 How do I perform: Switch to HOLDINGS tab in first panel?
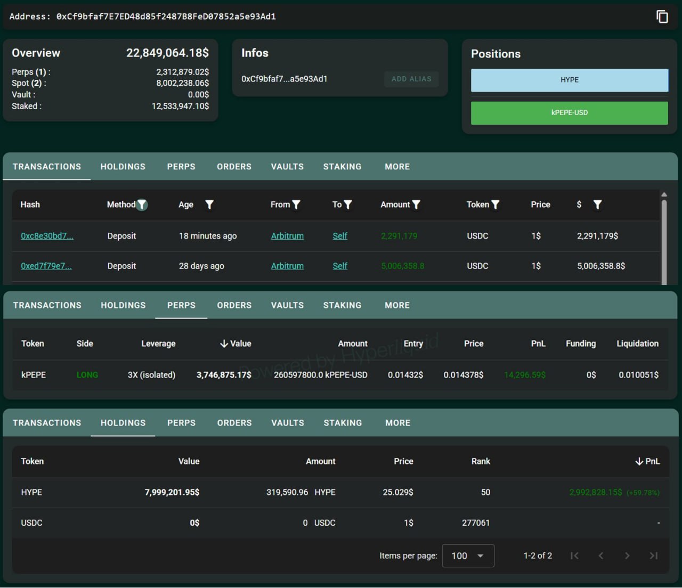123,167
